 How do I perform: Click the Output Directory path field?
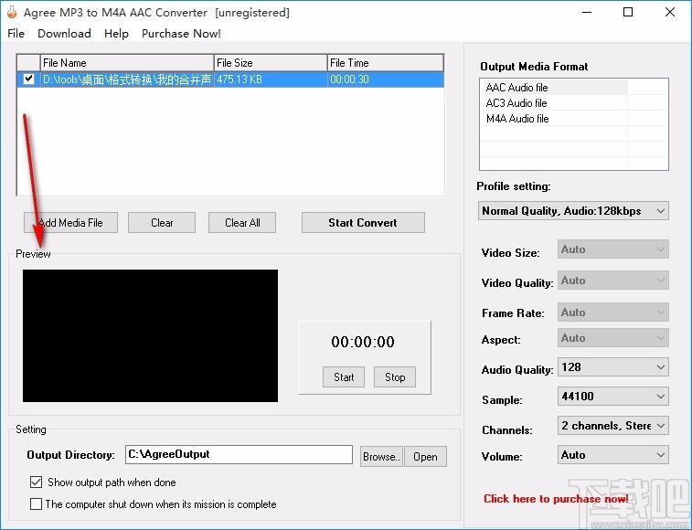coord(239,454)
